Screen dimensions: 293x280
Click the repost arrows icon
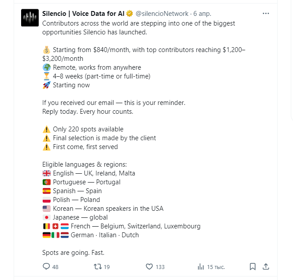(x=98, y=266)
